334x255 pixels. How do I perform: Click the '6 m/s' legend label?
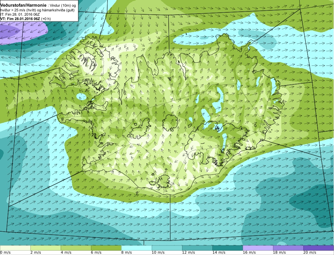(96, 253)
